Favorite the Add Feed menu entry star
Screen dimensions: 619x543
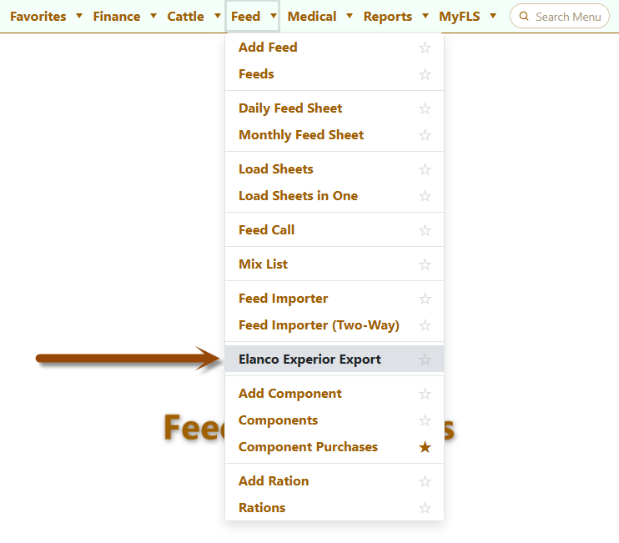425,48
